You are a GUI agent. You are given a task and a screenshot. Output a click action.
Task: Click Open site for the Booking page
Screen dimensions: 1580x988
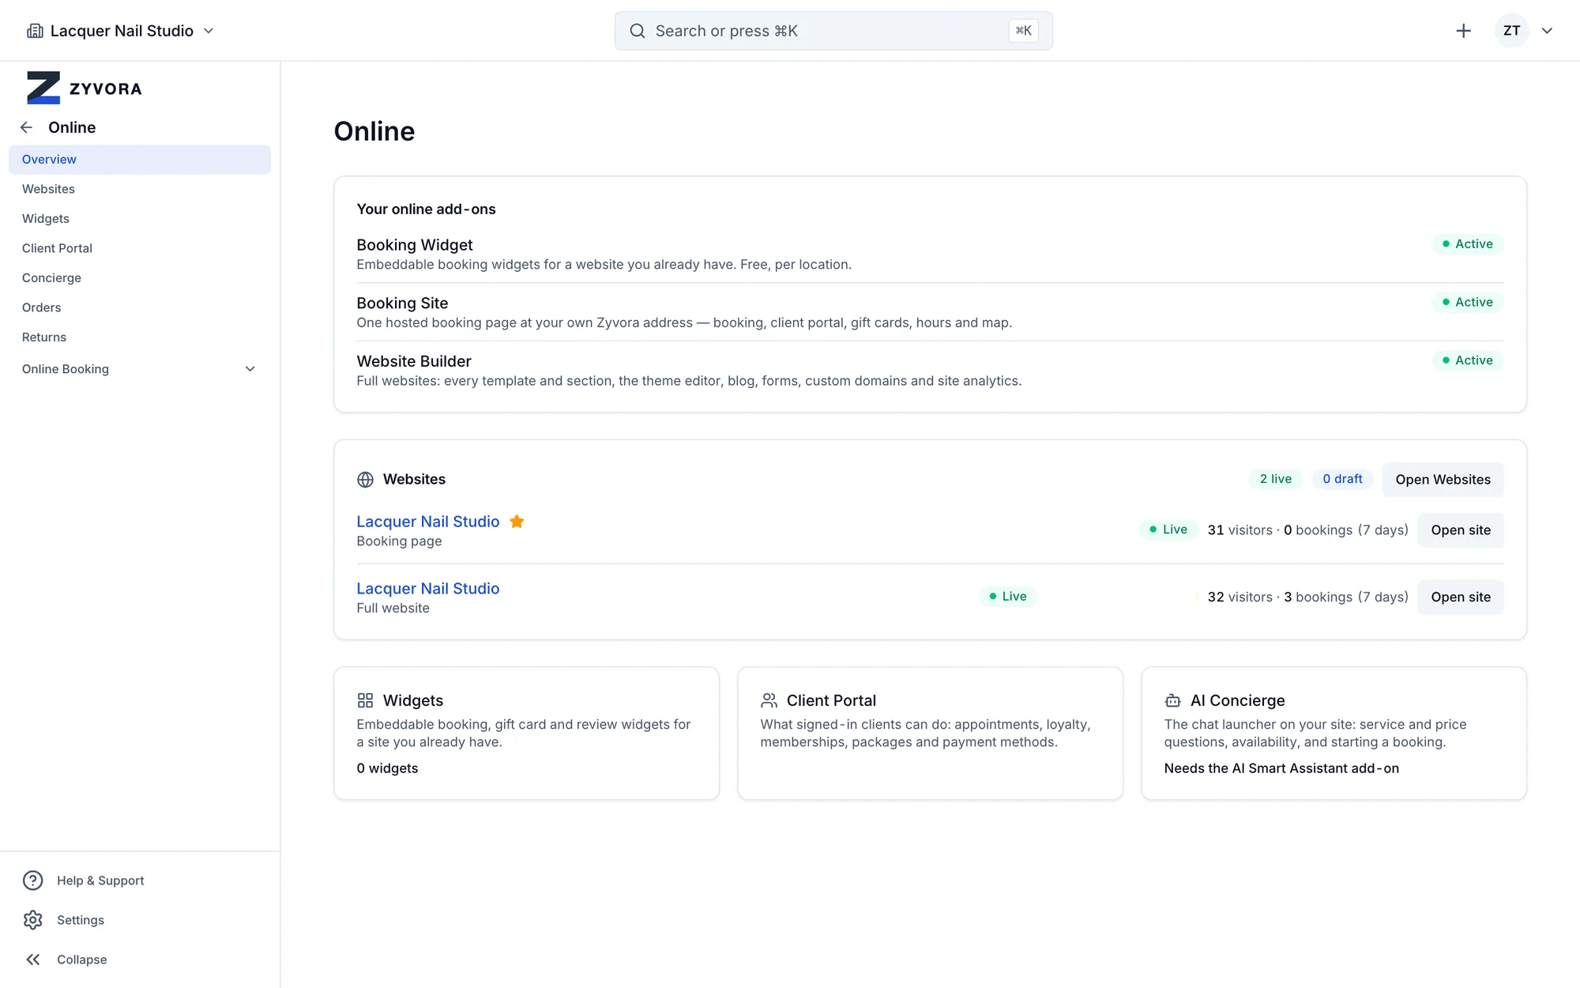[x=1461, y=530]
